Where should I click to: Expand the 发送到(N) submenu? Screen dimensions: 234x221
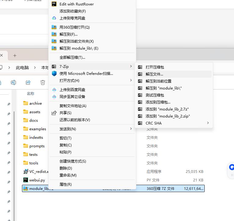click(131, 129)
